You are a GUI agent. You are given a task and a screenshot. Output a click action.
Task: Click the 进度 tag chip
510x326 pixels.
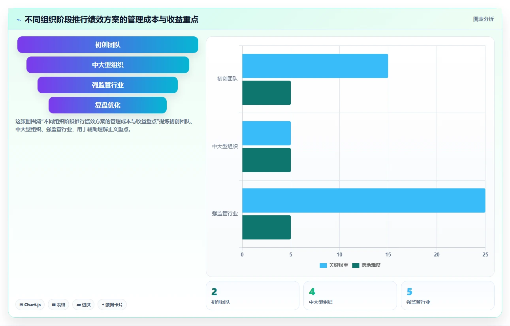tap(83, 305)
